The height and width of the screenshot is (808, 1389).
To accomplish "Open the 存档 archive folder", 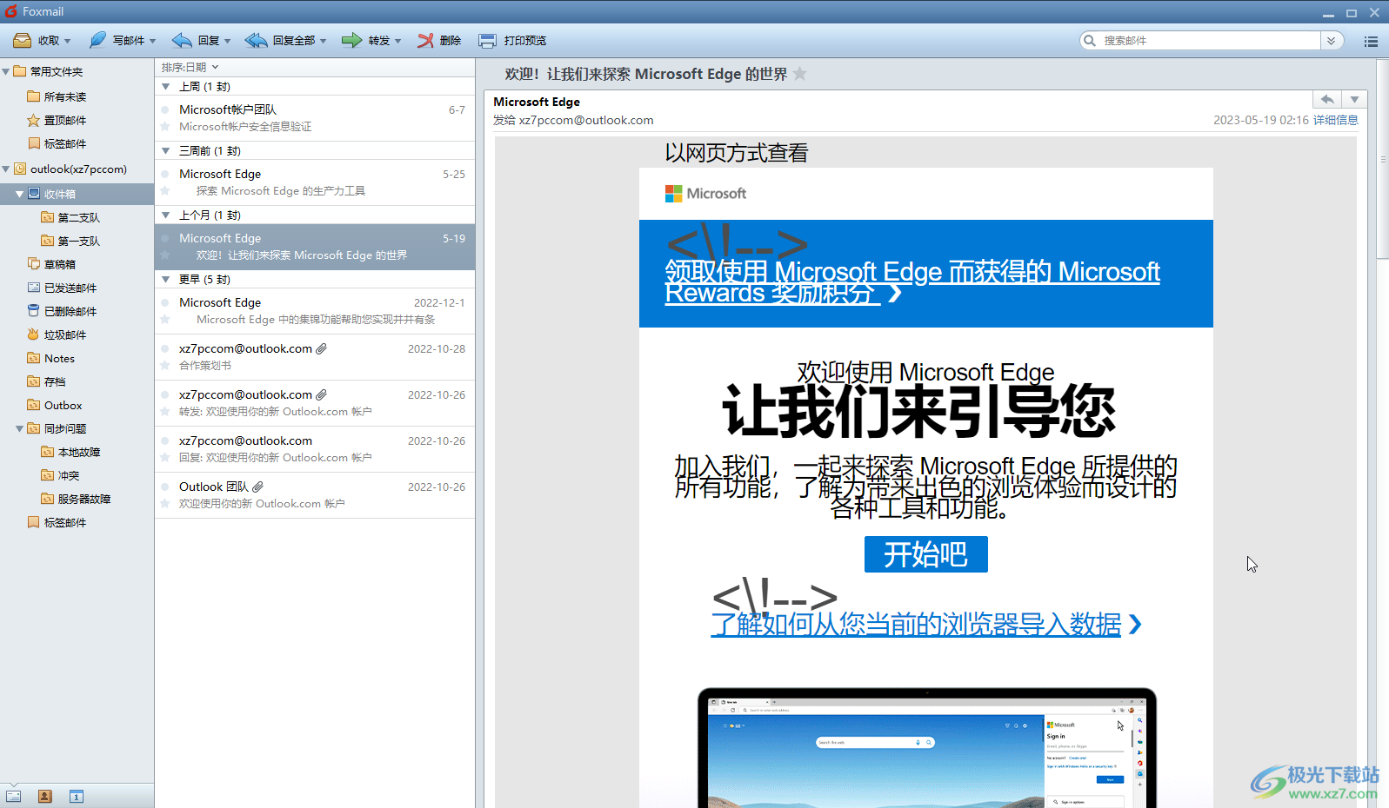I will [x=46, y=381].
